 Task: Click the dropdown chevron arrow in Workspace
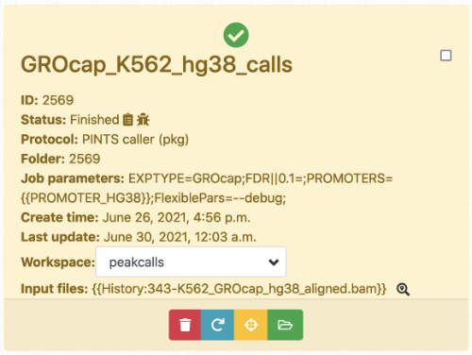pos(274,262)
